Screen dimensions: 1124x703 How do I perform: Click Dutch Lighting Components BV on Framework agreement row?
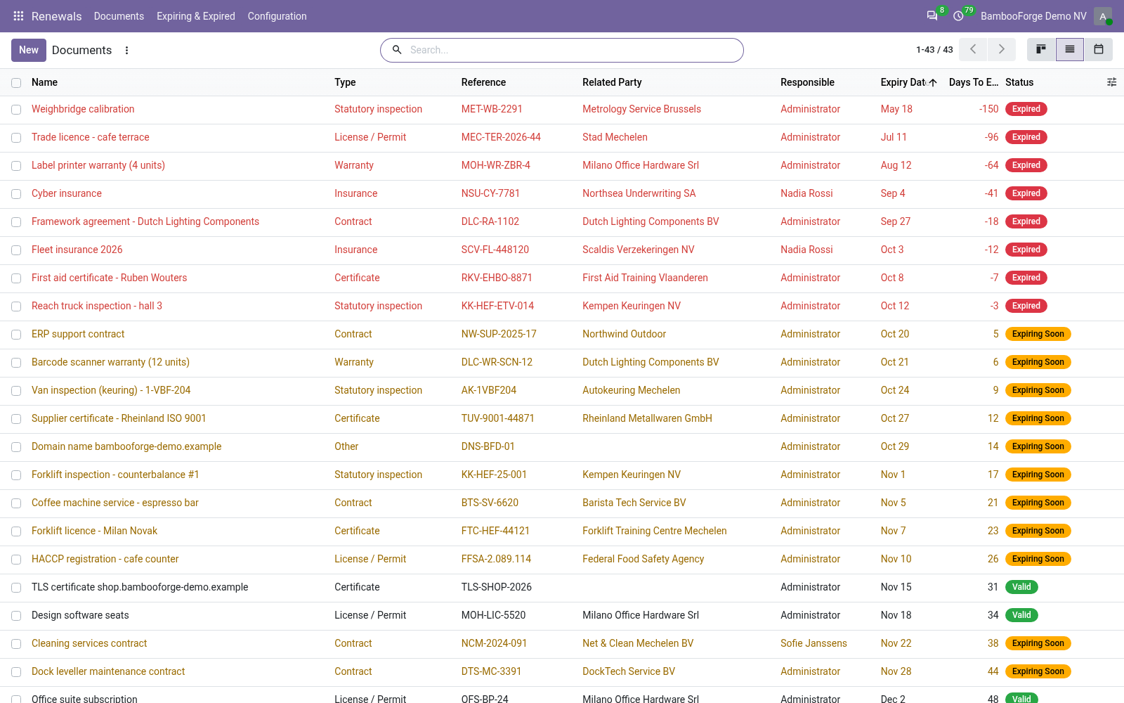(x=651, y=221)
